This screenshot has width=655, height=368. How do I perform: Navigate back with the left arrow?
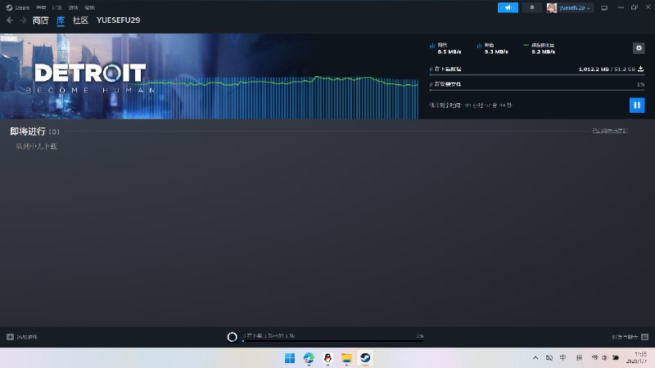tap(10, 20)
